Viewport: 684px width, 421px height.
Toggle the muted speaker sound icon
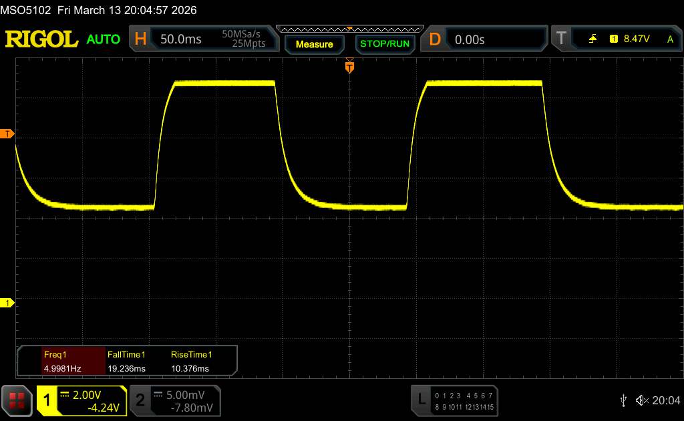[641, 400]
